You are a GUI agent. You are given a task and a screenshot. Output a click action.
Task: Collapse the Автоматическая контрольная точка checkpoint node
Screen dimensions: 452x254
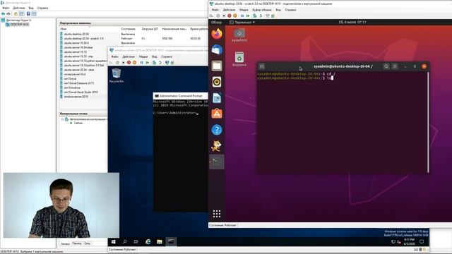click(x=63, y=119)
